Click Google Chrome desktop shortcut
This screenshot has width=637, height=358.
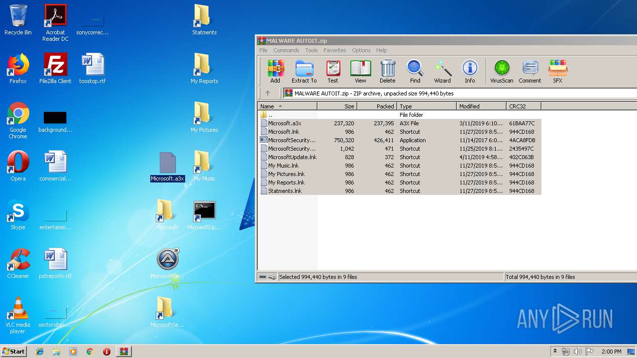point(18,120)
